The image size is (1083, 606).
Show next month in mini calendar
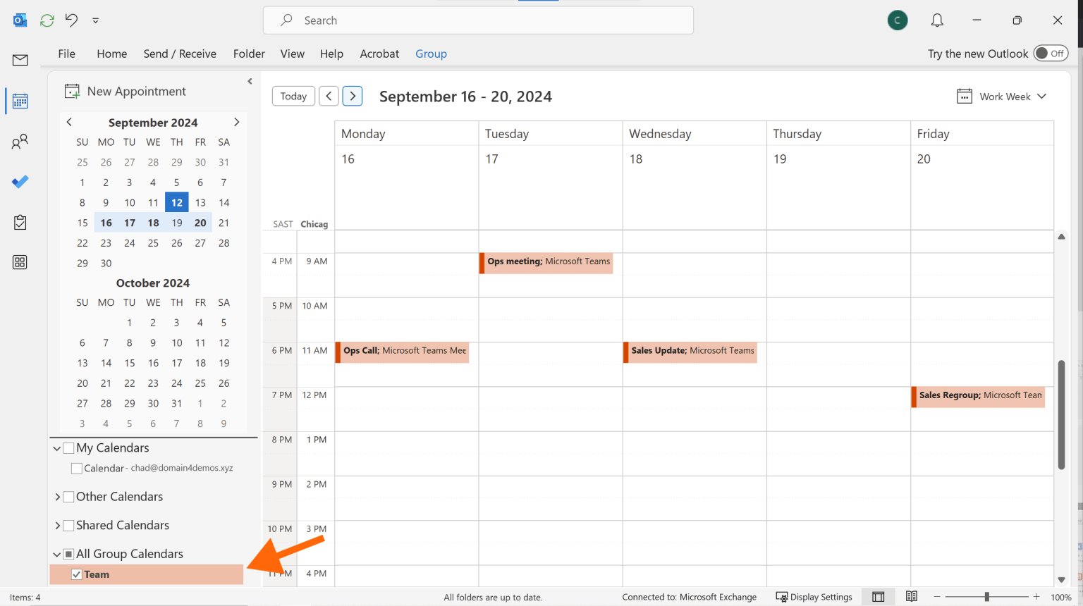click(x=236, y=122)
